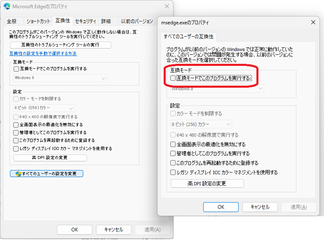Enable 管理者としてこのプログラムを実行する in Microsoft Edge properties
The width and height of the screenshot is (324, 245).
point(16,133)
